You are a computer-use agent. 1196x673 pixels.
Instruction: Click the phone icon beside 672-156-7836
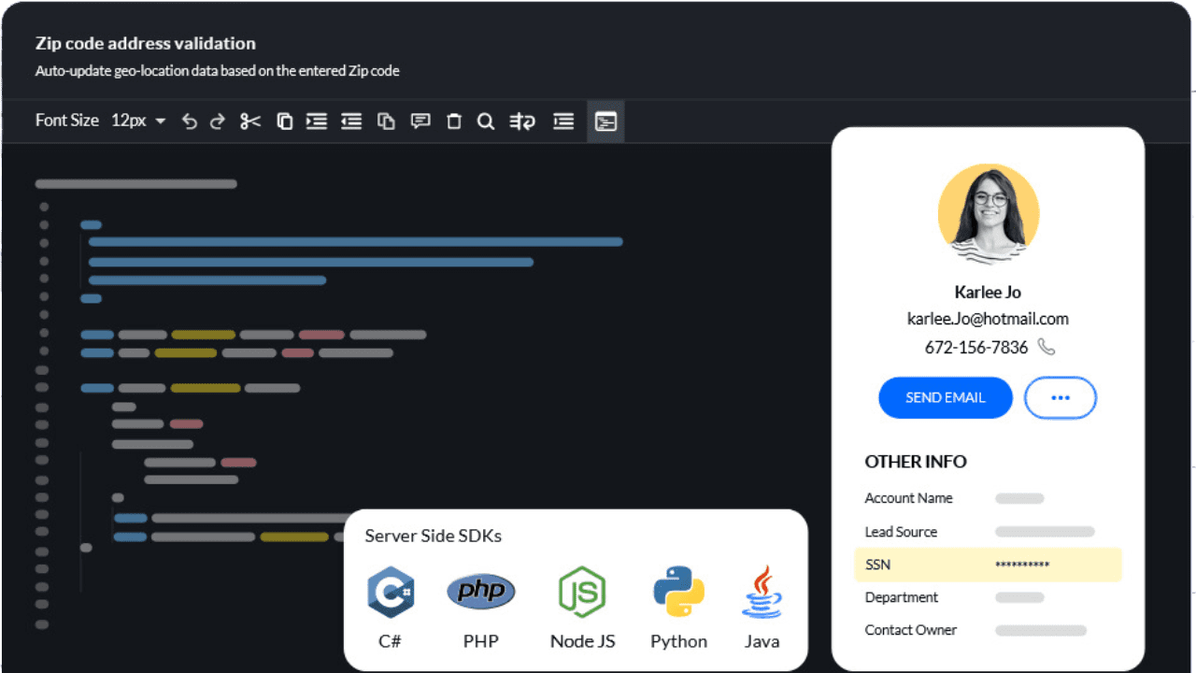[1046, 347]
